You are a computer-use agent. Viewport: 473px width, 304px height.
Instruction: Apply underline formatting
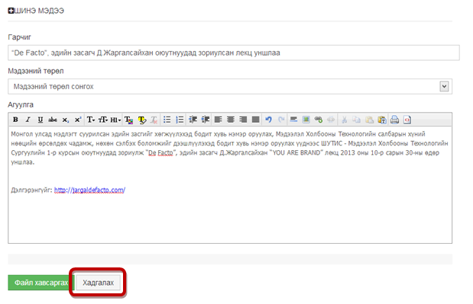[x=40, y=120]
